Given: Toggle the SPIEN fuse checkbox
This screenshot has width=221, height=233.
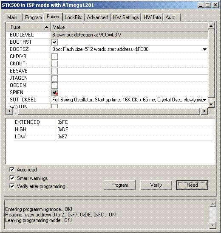Looking at the screenshot, I should 54,93.
